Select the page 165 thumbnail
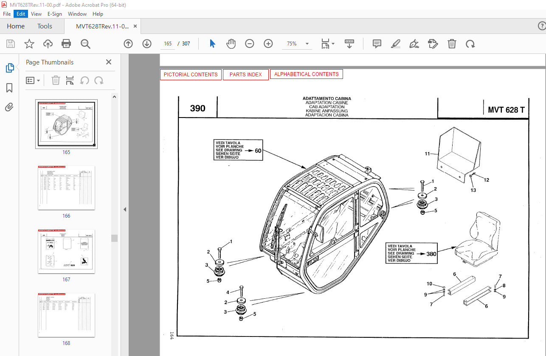The image size is (546, 356). (66, 124)
